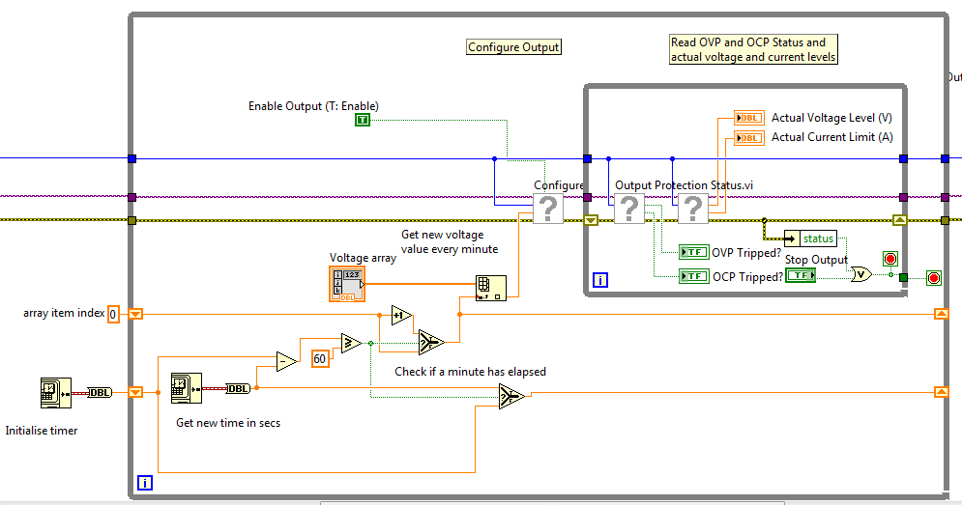Image resolution: width=962 pixels, height=505 pixels.
Task: Click the Get new voltage value every minute label
Action: pos(450,242)
